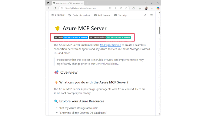Click 'What can you do with the Azure MCP Server?' heading
Screen dimensions: 206x116
click(94, 82)
